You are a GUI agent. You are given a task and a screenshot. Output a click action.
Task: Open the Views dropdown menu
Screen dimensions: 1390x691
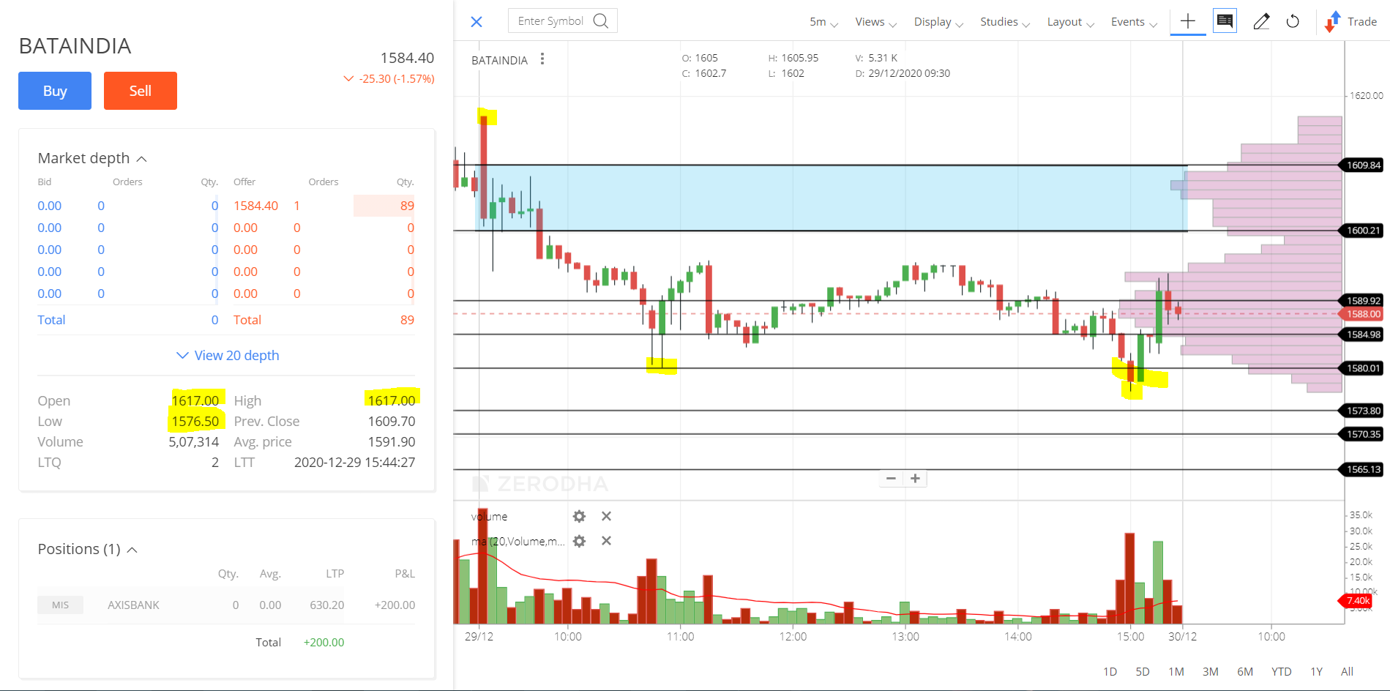[x=875, y=22]
